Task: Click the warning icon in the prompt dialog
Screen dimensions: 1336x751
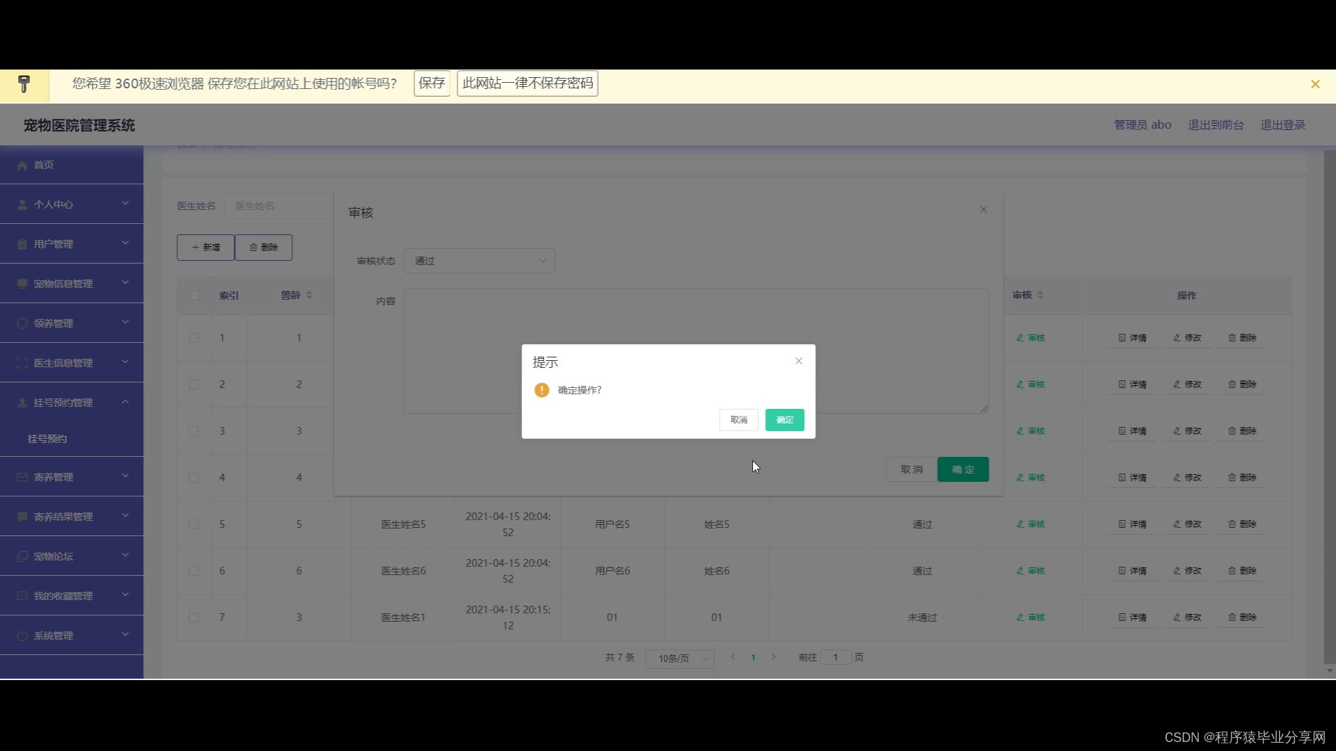Action: point(541,390)
